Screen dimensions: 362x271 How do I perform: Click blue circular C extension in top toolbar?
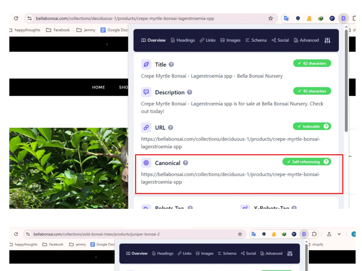tap(332, 18)
